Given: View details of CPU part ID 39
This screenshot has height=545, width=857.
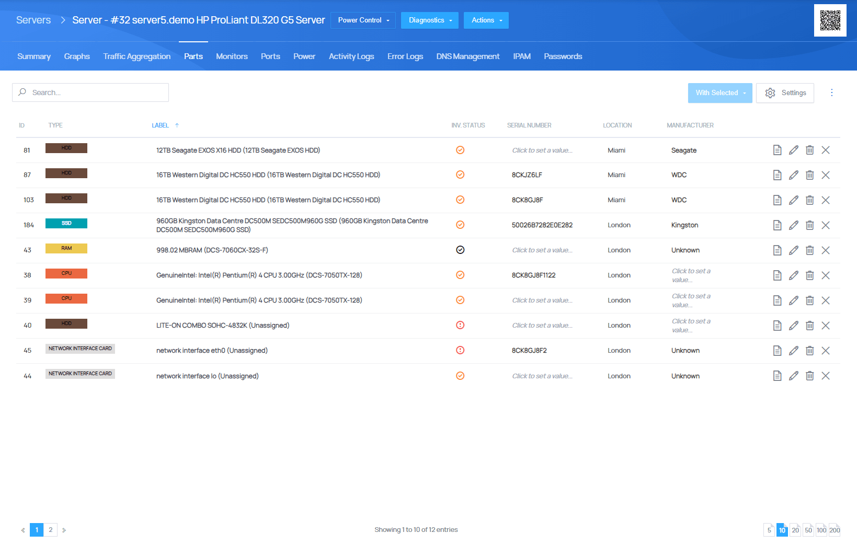Looking at the screenshot, I should (778, 300).
